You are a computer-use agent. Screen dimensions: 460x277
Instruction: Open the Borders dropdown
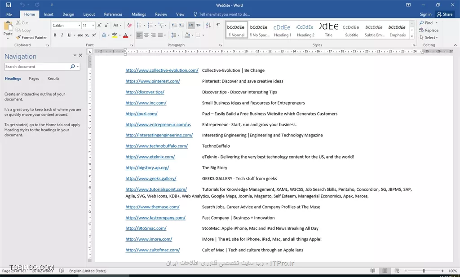pyautogui.click(x=203, y=35)
